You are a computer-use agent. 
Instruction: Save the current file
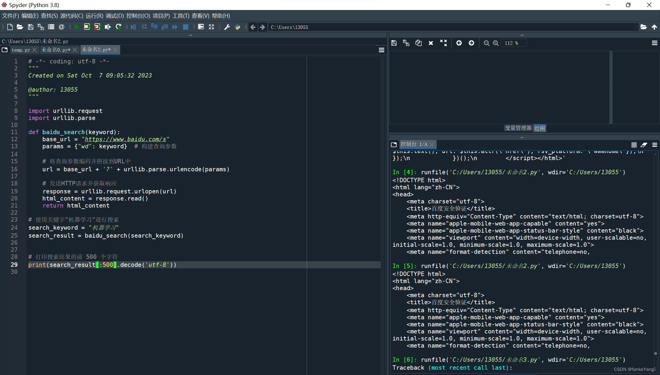click(30, 27)
